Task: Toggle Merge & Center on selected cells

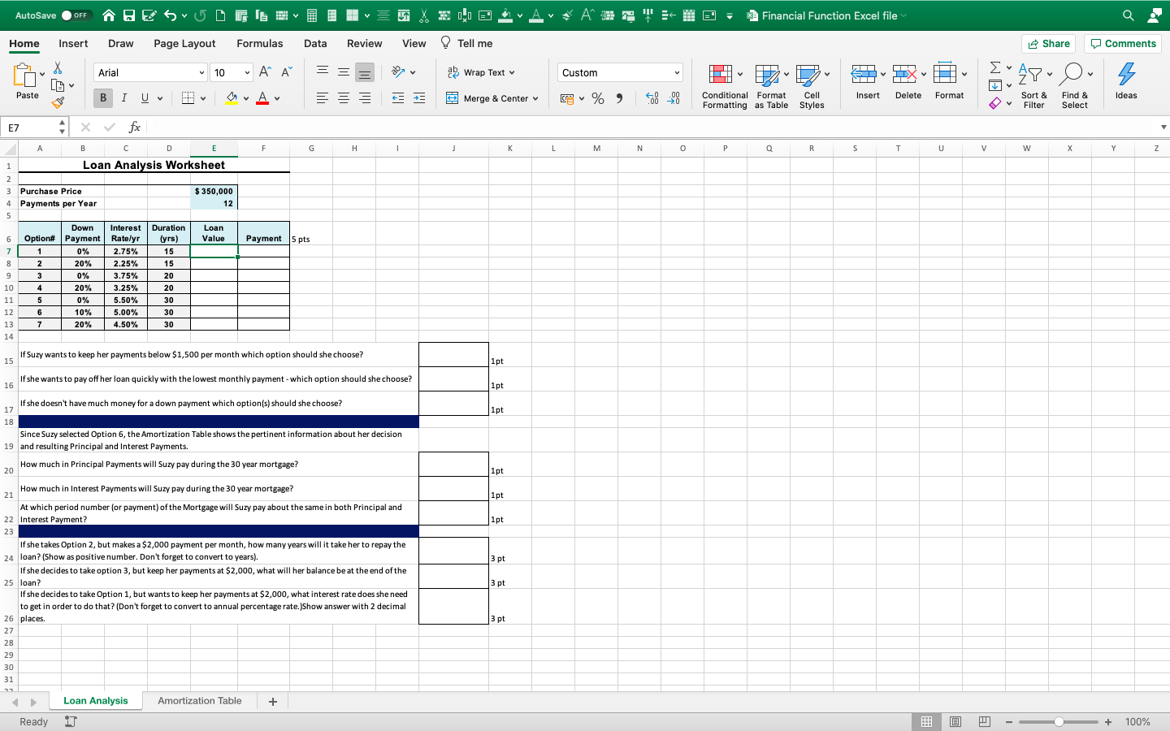Action: pyautogui.click(x=493, y=97)
